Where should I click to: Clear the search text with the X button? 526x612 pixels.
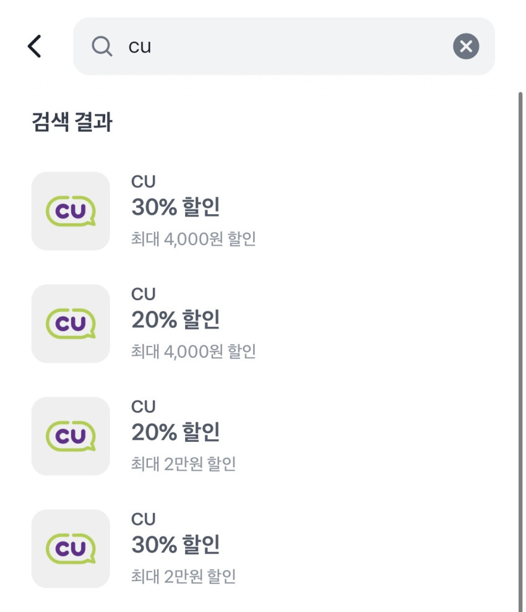[x=466, y=46]
